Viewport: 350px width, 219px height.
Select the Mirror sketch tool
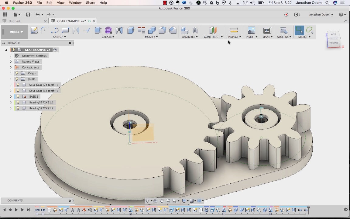[76, 30]
